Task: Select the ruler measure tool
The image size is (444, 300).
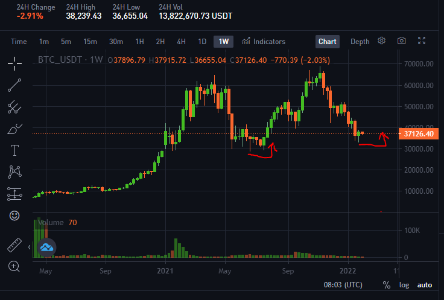Action: click(x=14, y=245)
